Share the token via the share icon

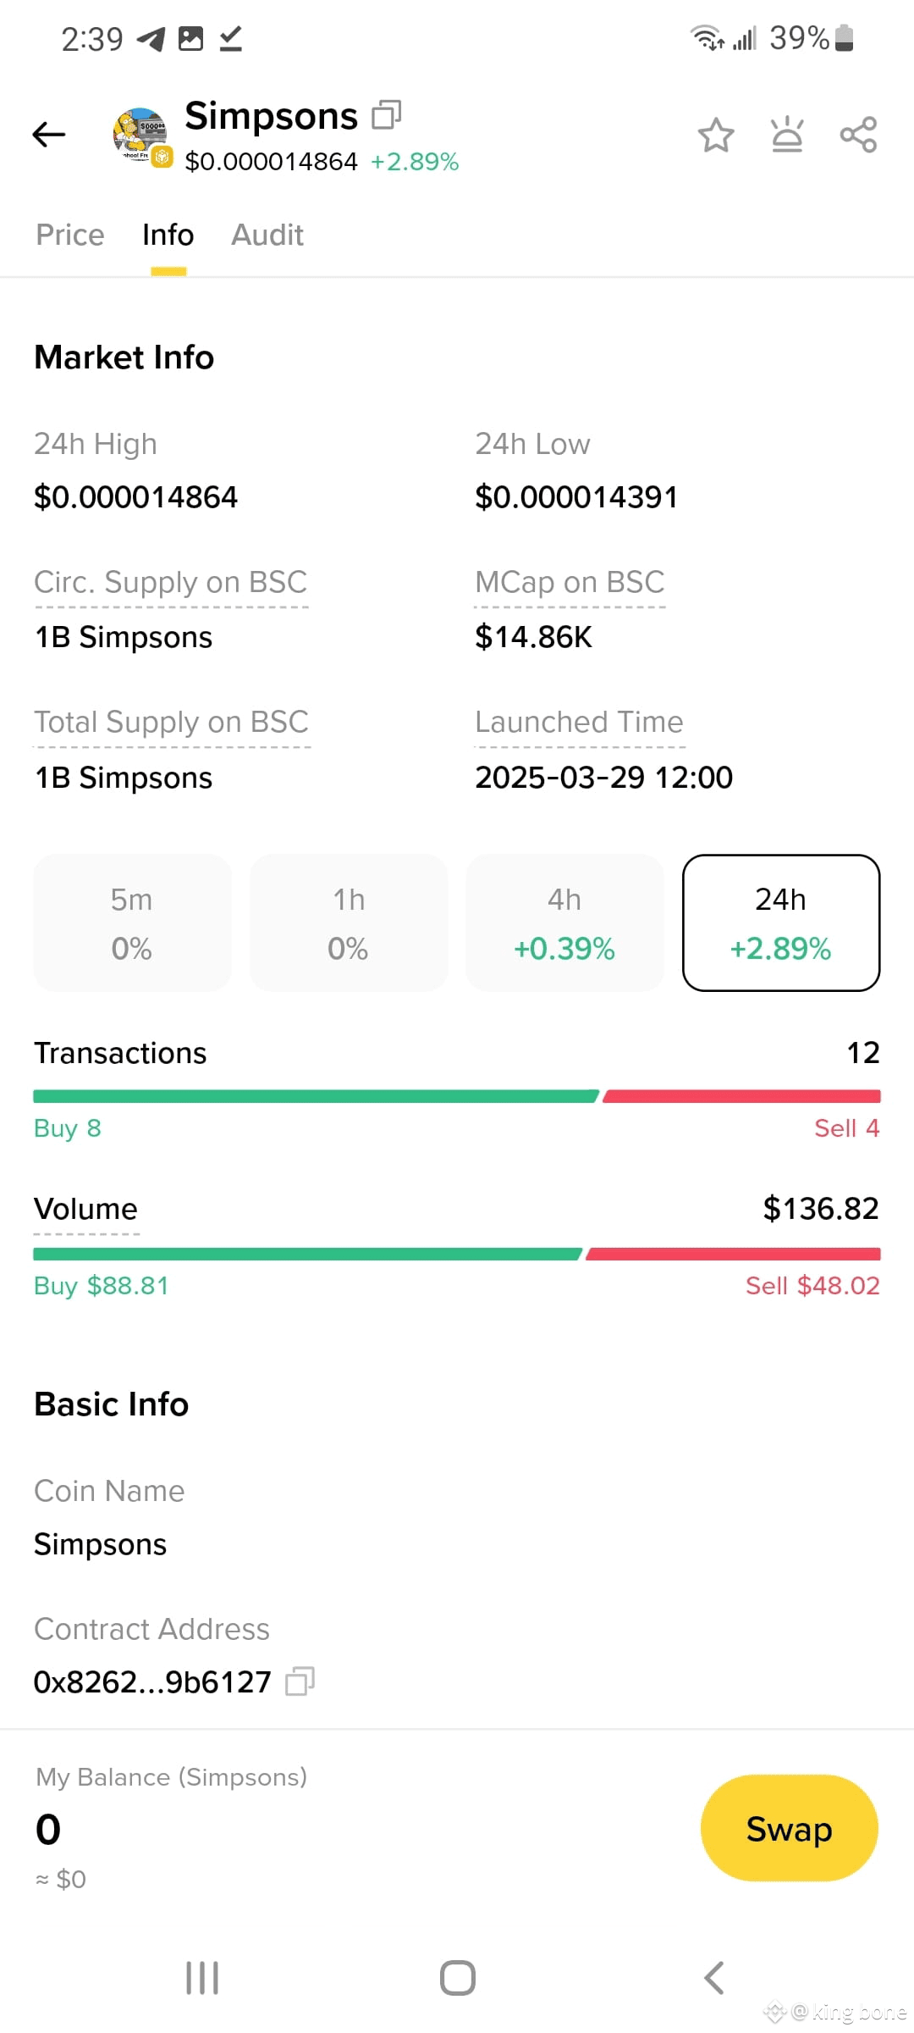[858, 135]
